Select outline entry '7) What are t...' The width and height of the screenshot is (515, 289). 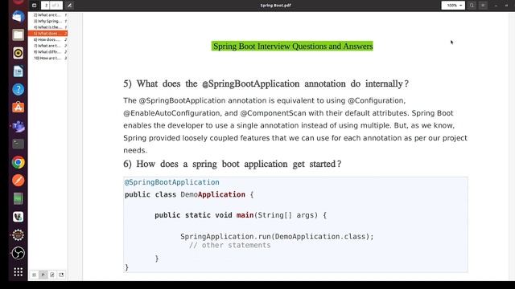point(48,46)
